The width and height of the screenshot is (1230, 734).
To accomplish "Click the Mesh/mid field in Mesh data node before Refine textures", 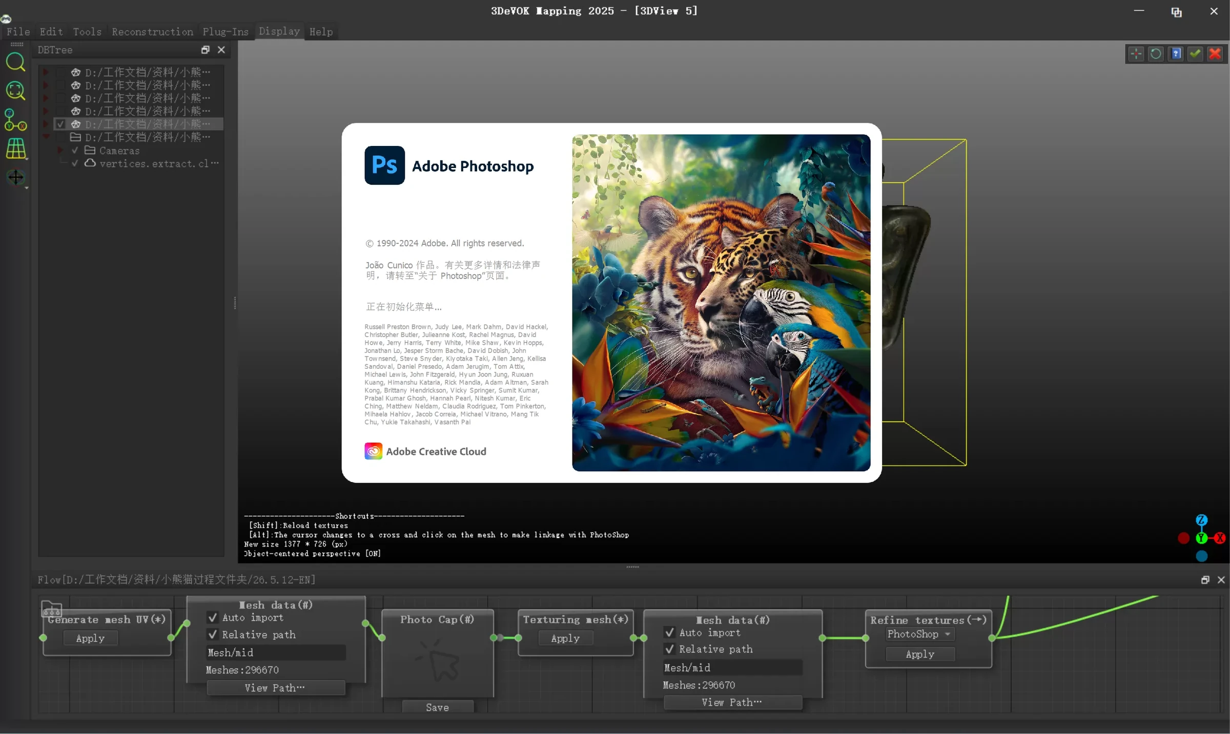I will [732, 668].
